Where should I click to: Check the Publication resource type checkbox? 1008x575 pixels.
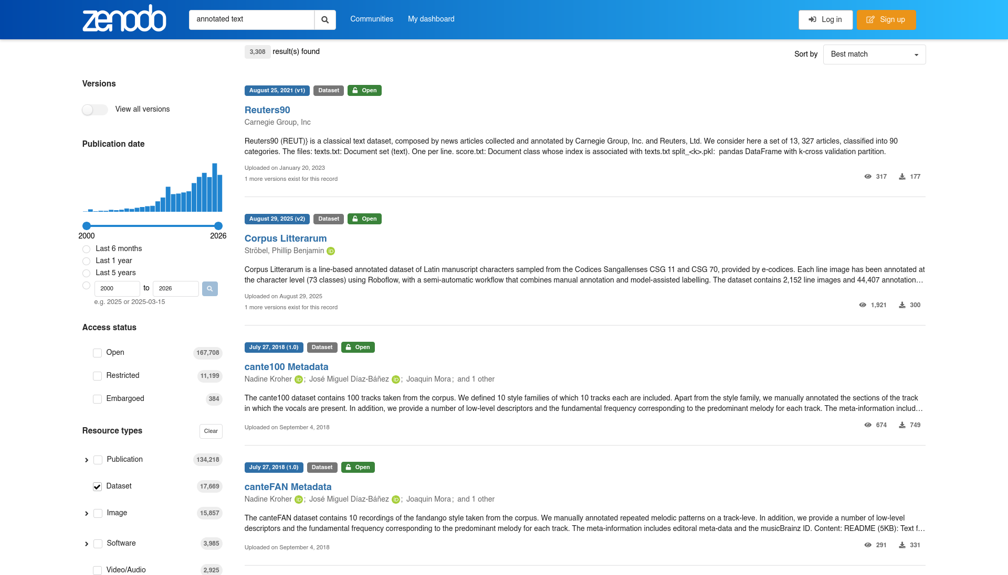98,460
